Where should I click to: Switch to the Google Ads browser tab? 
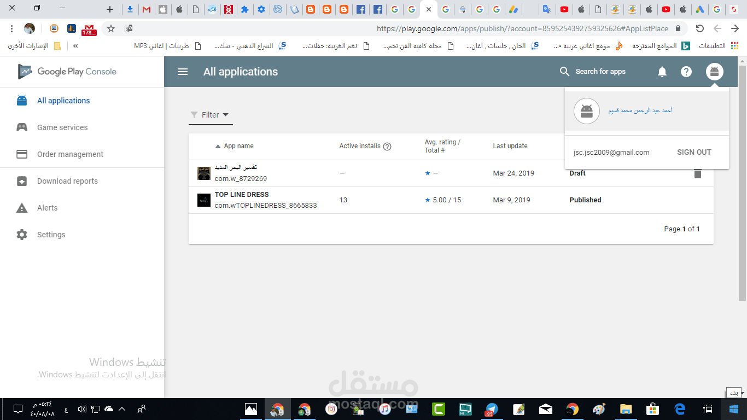[699, 9]
